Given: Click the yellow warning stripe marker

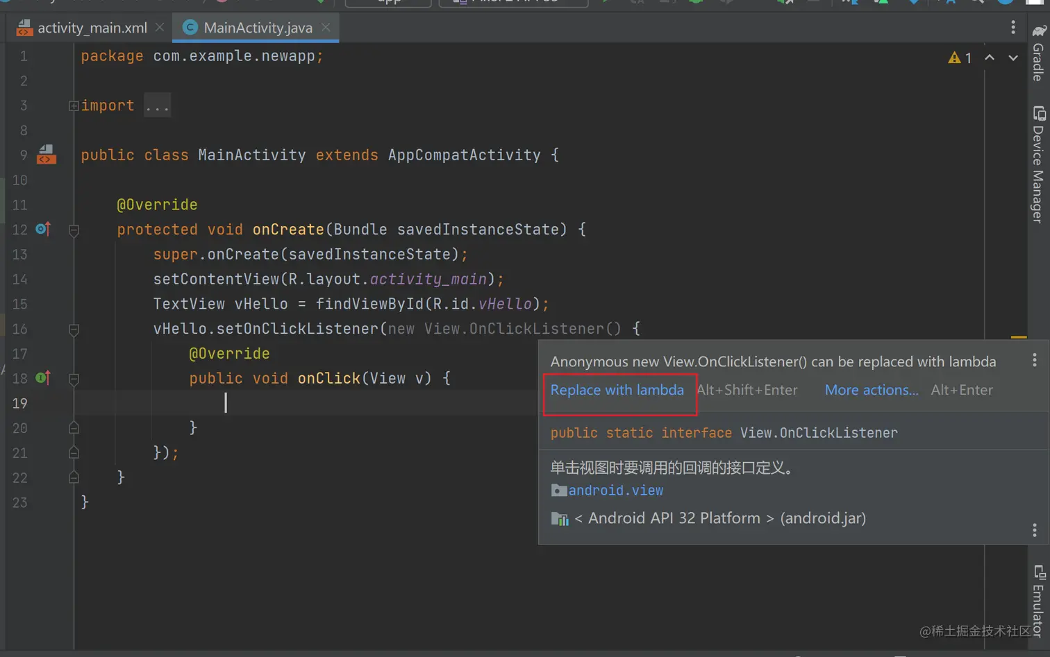Looking at the screenshot, I should [x=1019, y=336].
